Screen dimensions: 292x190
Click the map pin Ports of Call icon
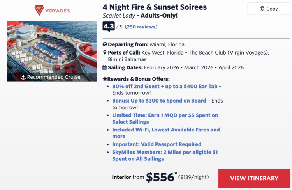coord(105,53)
